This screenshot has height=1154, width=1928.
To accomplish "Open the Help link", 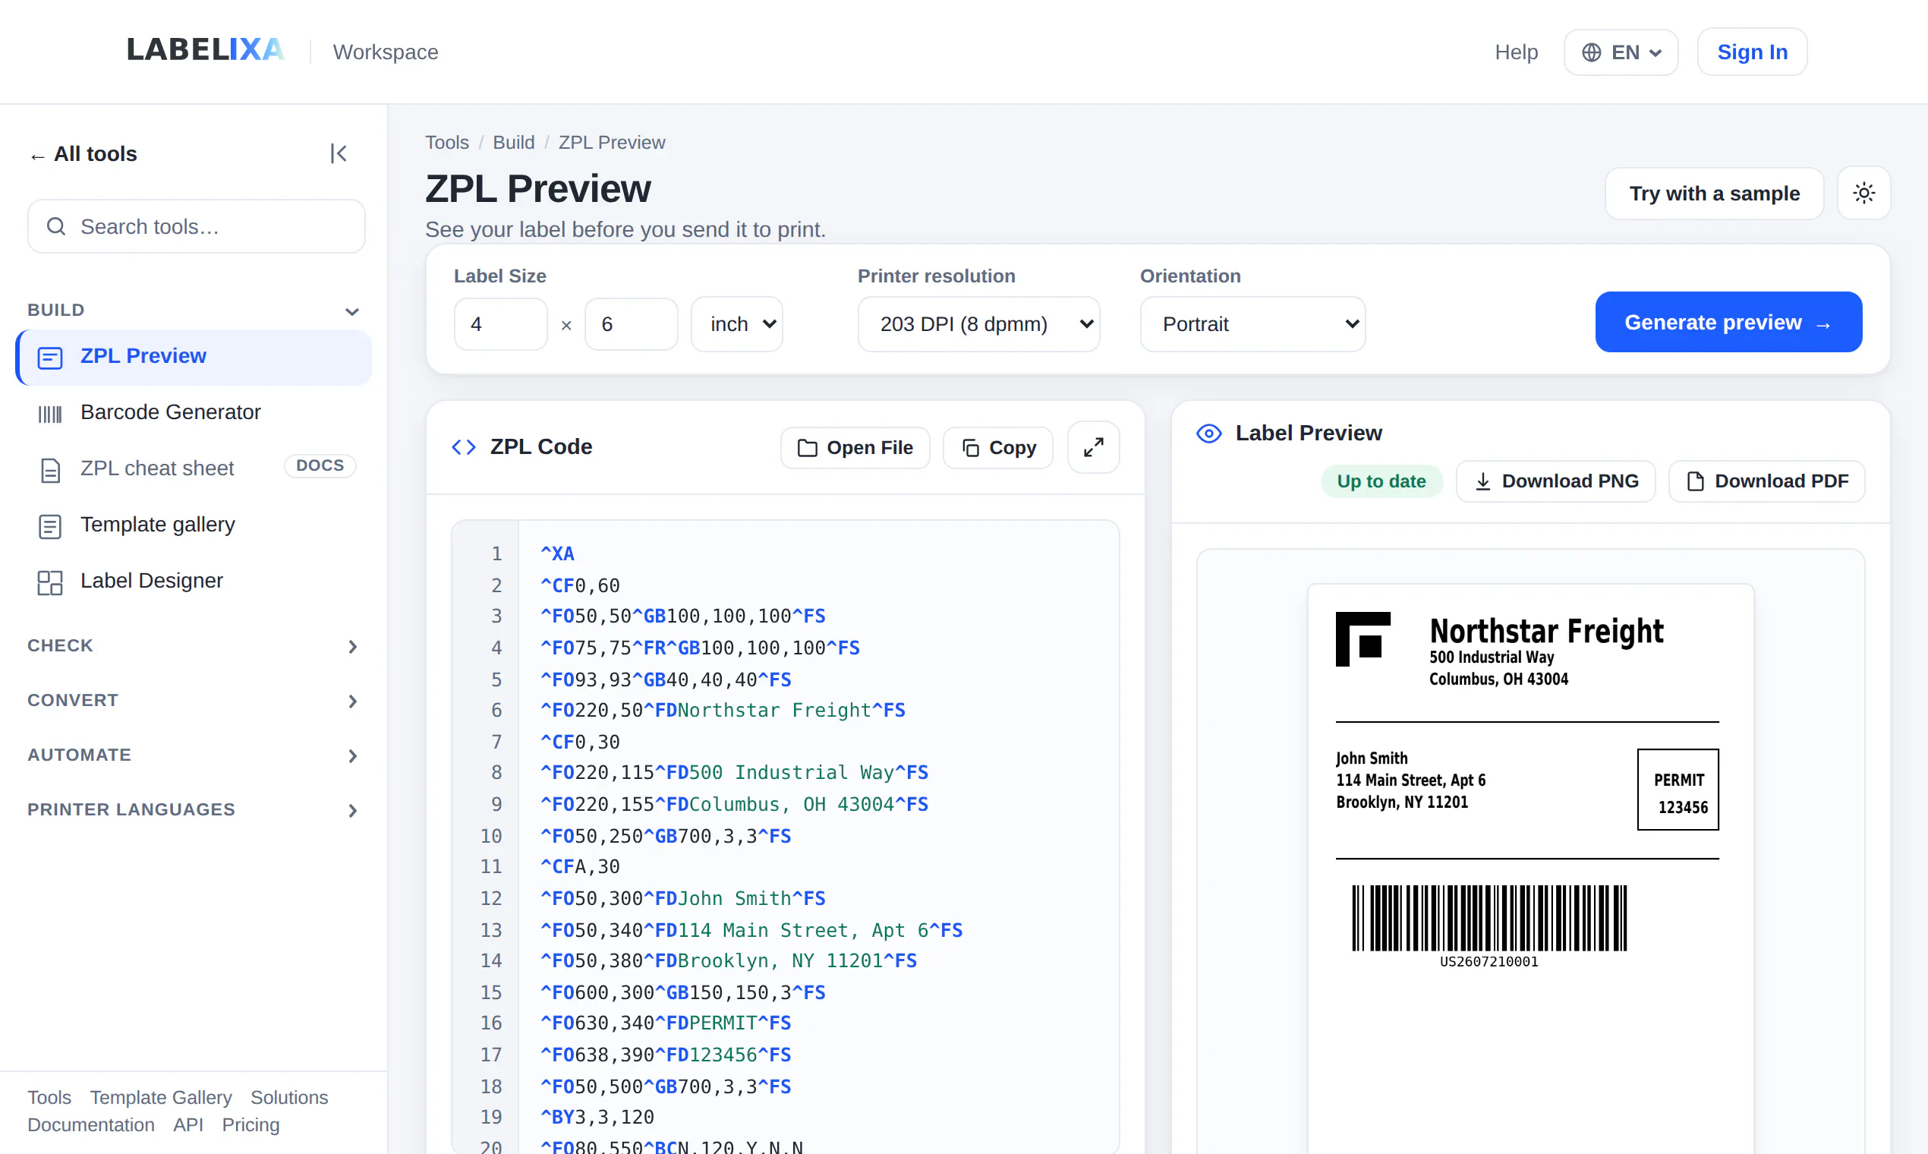I will [1516, 52].
